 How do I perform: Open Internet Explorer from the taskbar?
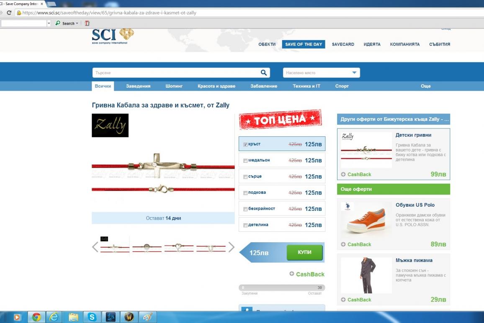(54, 317)
